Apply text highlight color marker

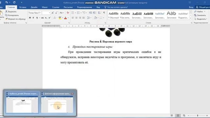point(60,18)
